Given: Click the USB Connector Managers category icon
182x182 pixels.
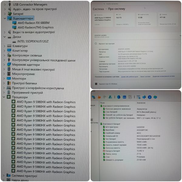Looking at the screenshot, I should [10, 5].
